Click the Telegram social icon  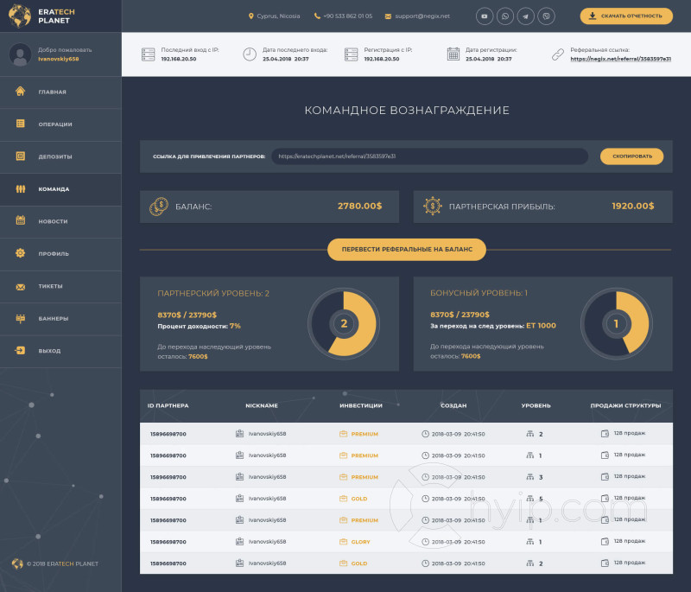click(x=526, y=16)
